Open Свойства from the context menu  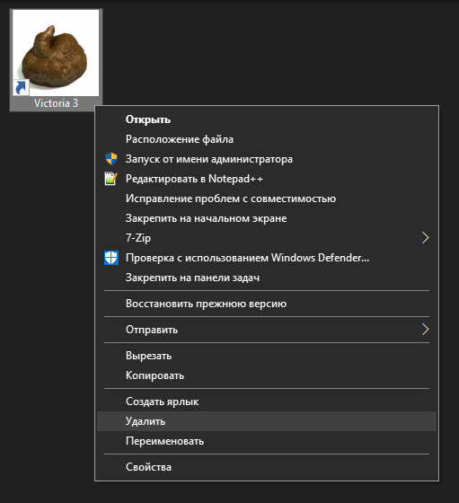(267, 467)
